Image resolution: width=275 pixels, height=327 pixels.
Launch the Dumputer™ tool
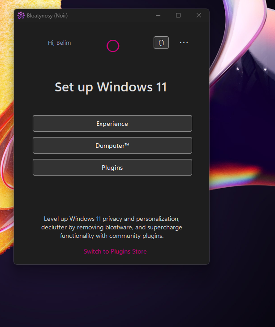click(x=112, y=145)
